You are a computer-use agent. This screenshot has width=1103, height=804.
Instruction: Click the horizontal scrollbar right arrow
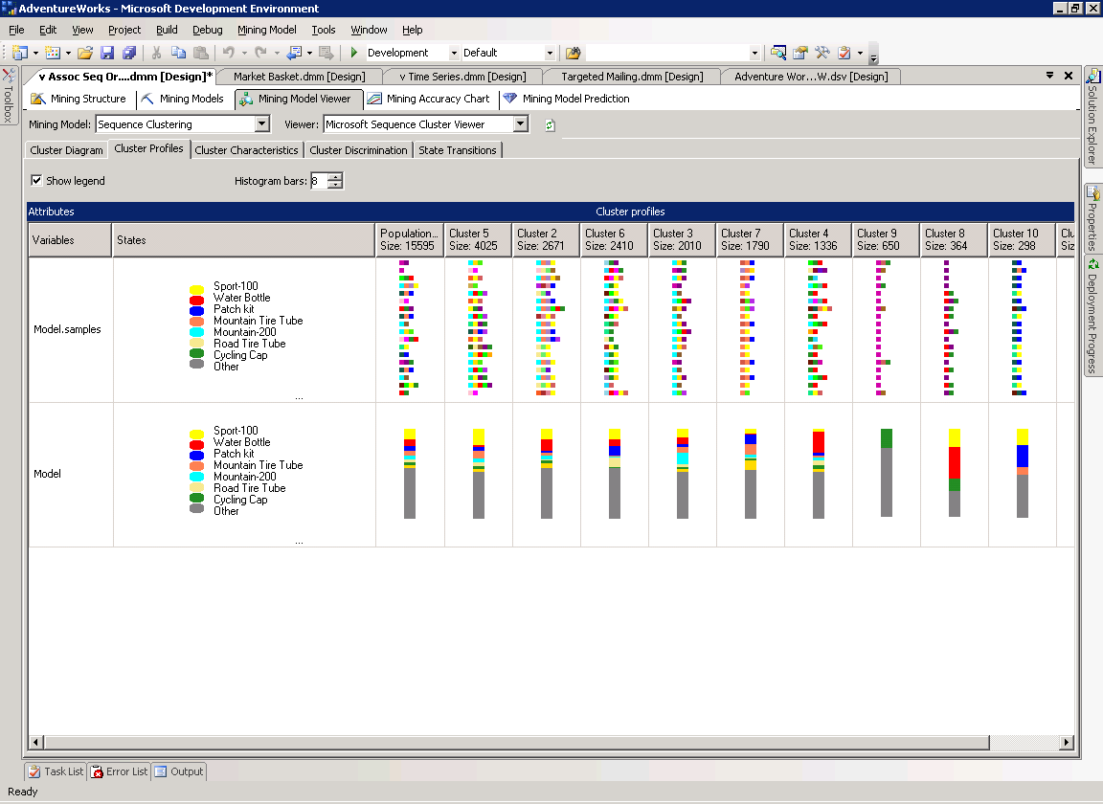(1068, 742)
